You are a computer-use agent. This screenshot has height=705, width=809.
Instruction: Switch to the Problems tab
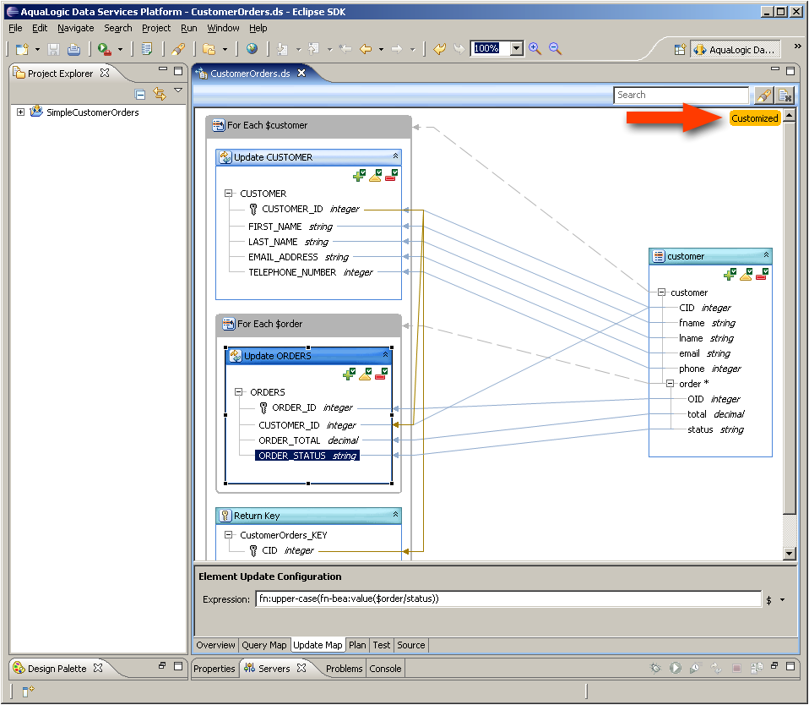click(345, 669)
